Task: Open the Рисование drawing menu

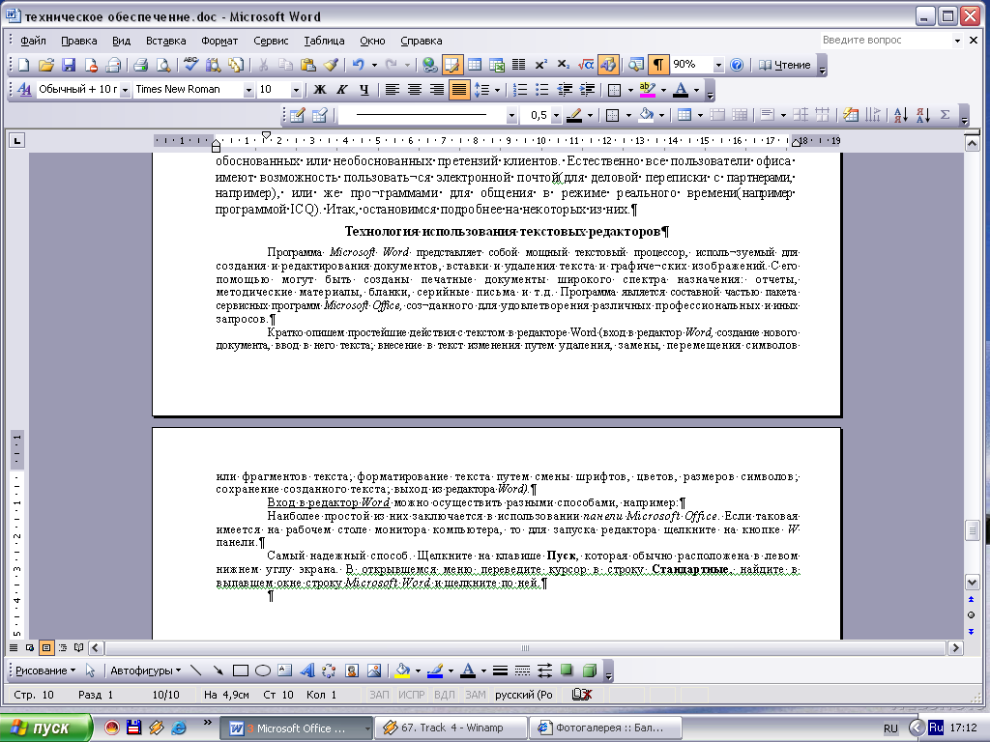Action: (x=44, y=671)
